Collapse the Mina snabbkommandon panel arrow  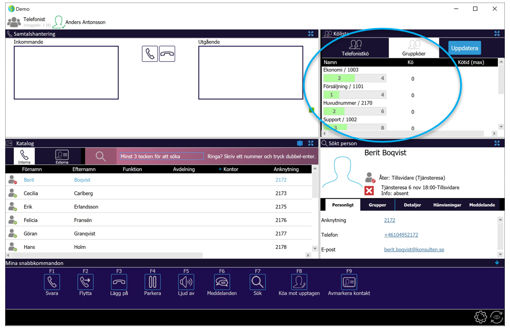tap(497, 263)
